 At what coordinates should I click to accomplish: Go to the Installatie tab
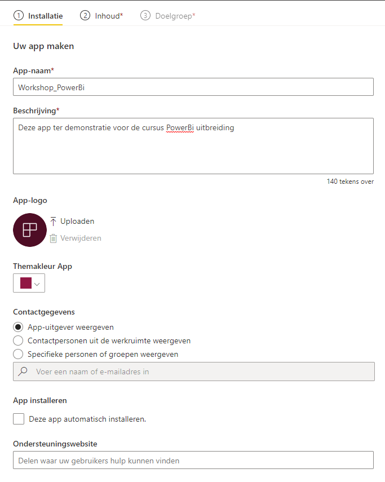[x=38, y=16]
